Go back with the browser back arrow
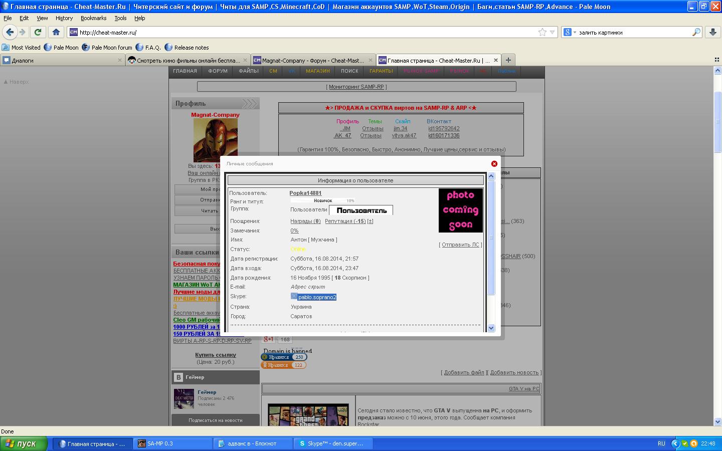The width and height of the screenshot is (722, 451). (10, 32)
